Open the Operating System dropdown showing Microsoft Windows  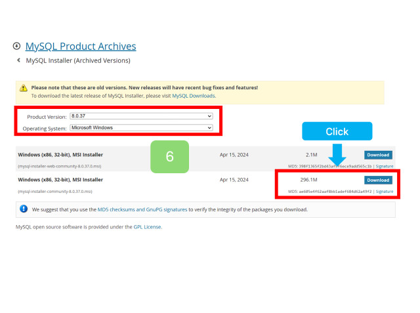click(142, 128)
